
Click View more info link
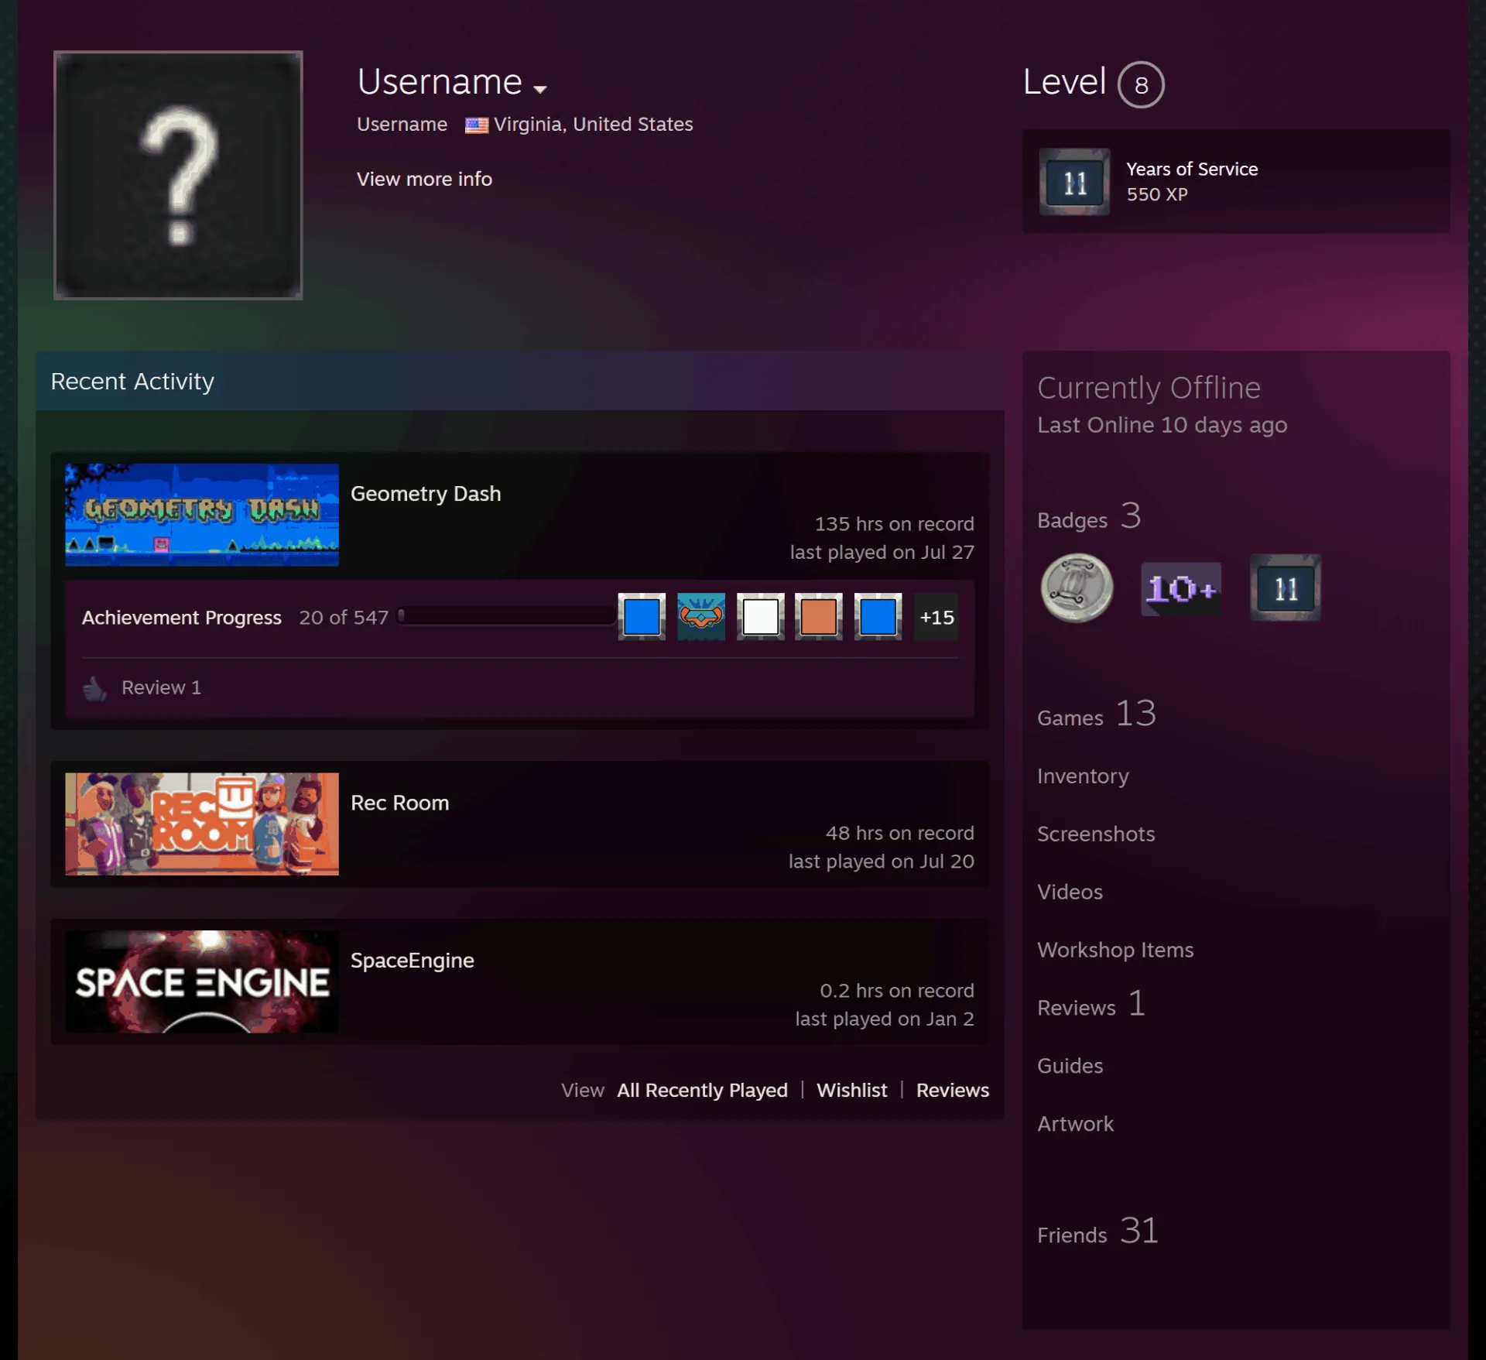[x=424, y=179]
